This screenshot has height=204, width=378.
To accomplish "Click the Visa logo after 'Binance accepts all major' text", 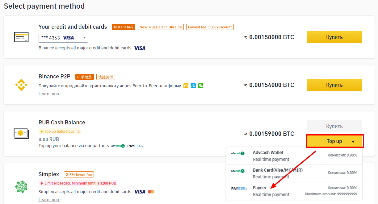I will point(140,48).
